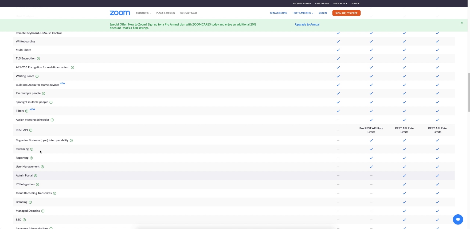The image size is (470, 229).
Task: Click the info icon next to SSO
Action: (x=24, y=220)
